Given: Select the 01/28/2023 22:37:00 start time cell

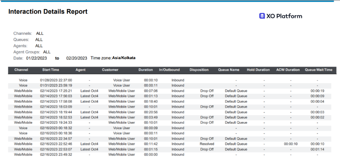Looking at the screenshot, I should pos(56,80).
